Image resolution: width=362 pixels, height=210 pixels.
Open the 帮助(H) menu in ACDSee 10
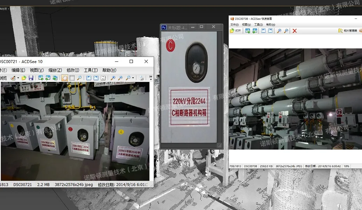point(109,70)
